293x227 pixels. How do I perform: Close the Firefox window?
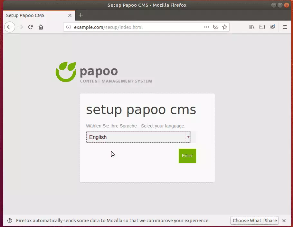click(x=287, y=5)
